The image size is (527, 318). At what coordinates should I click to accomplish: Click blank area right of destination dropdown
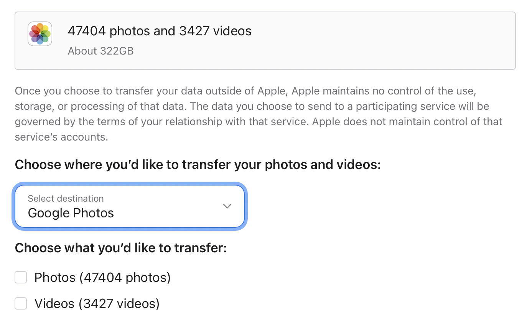tap(384, 207)
